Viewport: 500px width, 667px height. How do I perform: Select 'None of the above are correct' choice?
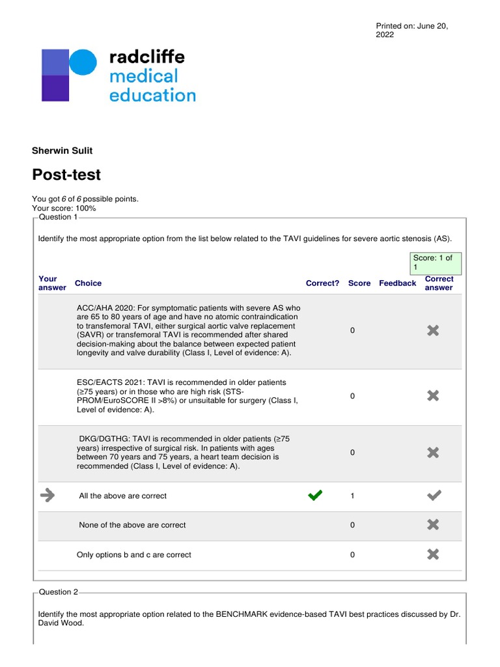click(132, 525)
